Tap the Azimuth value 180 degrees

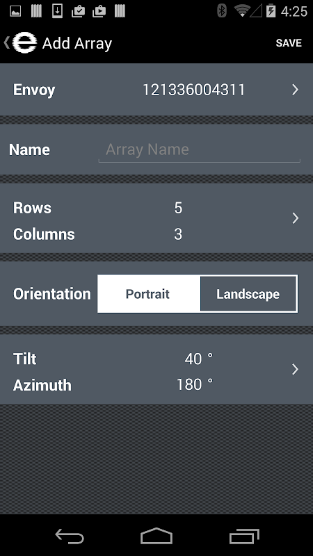pos(195,385)
